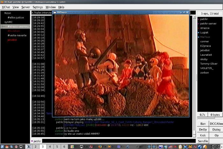The image size is (223, 149).
Task: Open the jetixBot entry in the channel tree
Action: (12, 40)
